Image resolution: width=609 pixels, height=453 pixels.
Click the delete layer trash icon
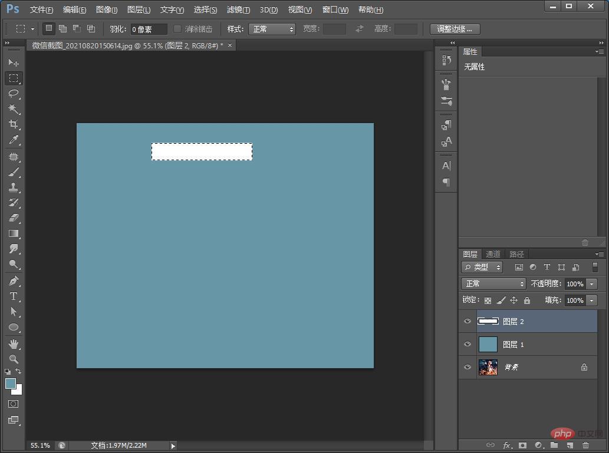(x=585, y=445)
